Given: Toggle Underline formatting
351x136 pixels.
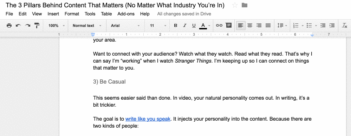Looking at the screenshot, I should (x=194, y=26).
